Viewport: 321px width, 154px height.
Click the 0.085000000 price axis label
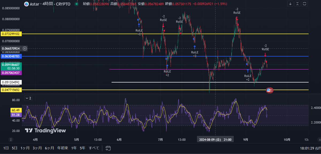click(11, 8)
